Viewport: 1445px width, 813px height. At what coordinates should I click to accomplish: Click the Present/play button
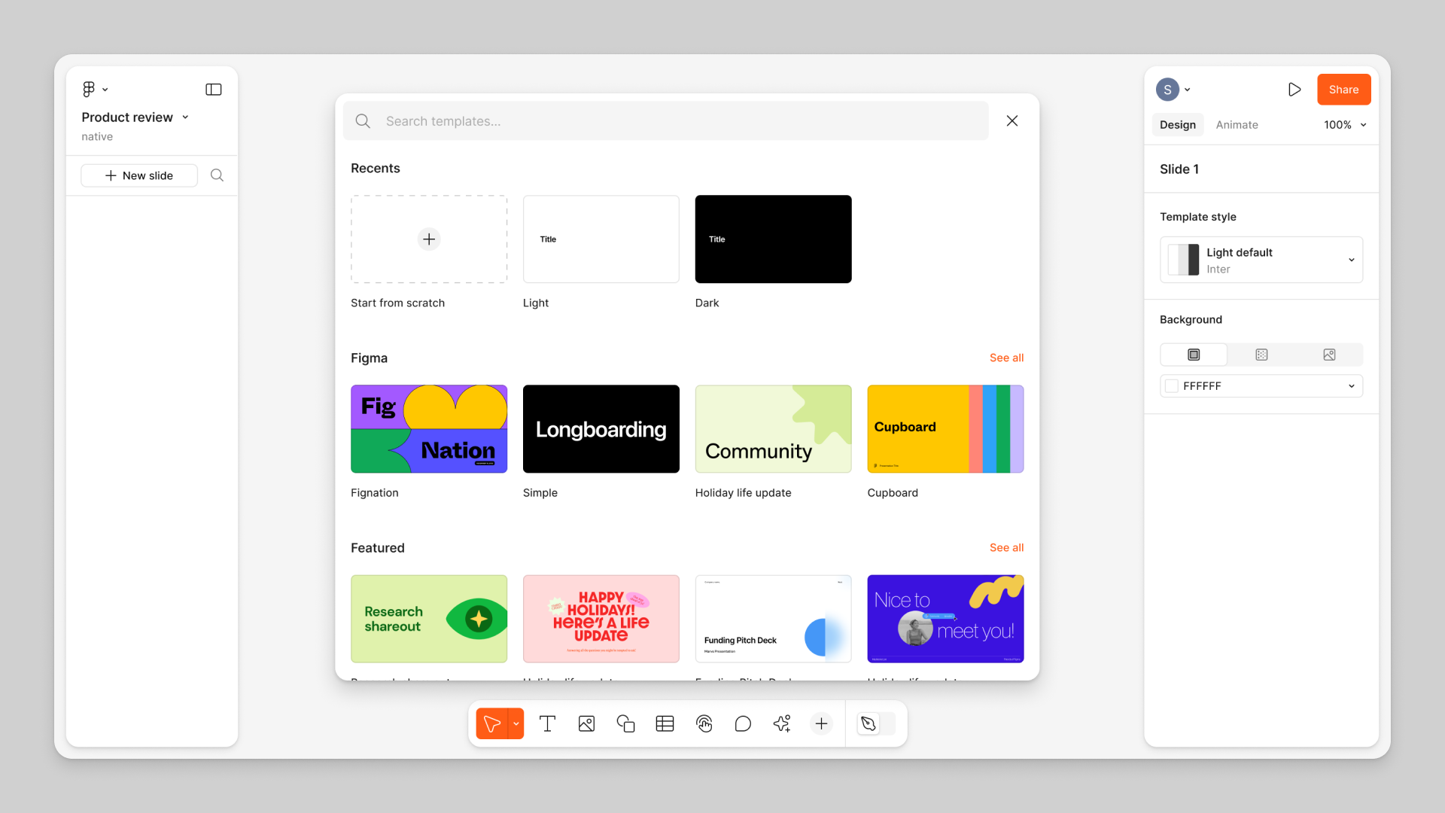[x=1295, y=90]
